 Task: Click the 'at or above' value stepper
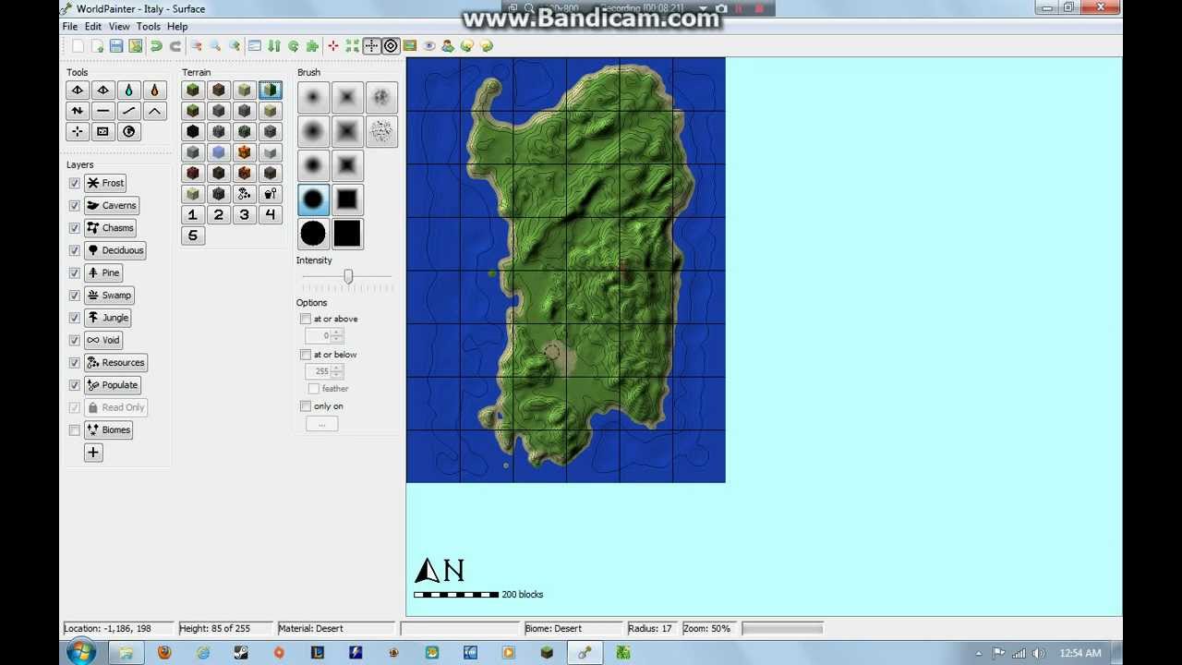pos(324,335)
